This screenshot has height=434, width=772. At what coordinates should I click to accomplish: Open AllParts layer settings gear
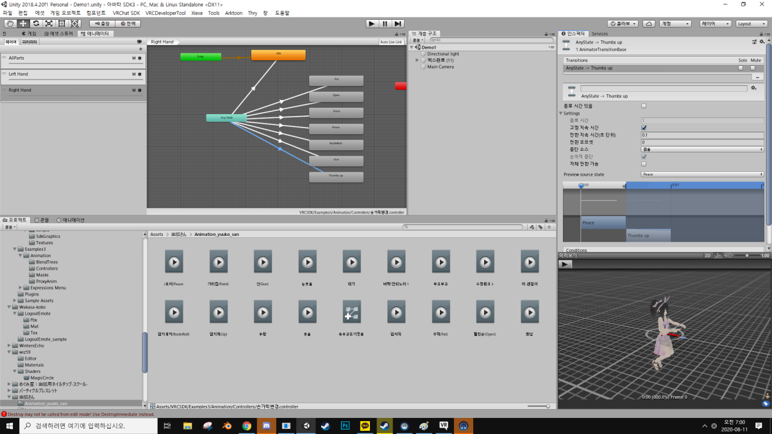point(140,58)
